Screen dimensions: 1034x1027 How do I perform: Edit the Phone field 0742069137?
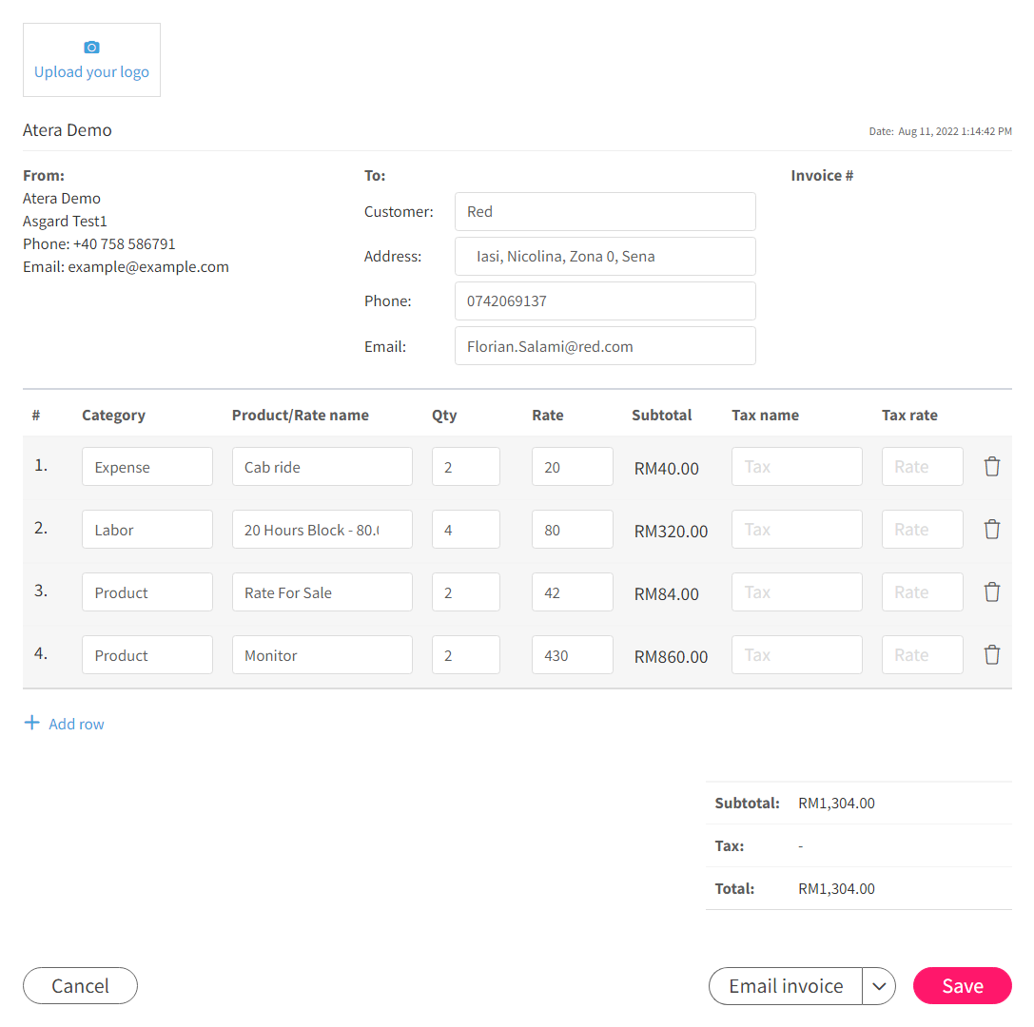click(x=605, y=301)
